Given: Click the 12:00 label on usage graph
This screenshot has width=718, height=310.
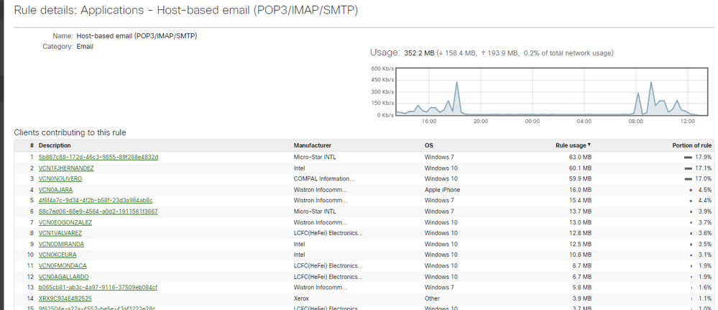Looking at the screenshot, I should pos(688,122).
